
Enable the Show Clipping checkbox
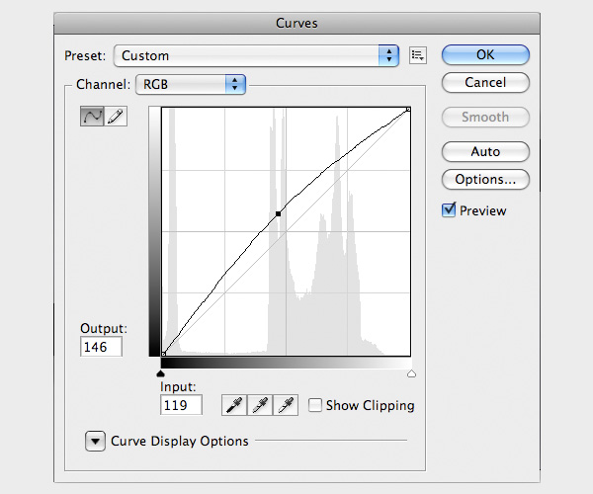[x=314, y=405]
